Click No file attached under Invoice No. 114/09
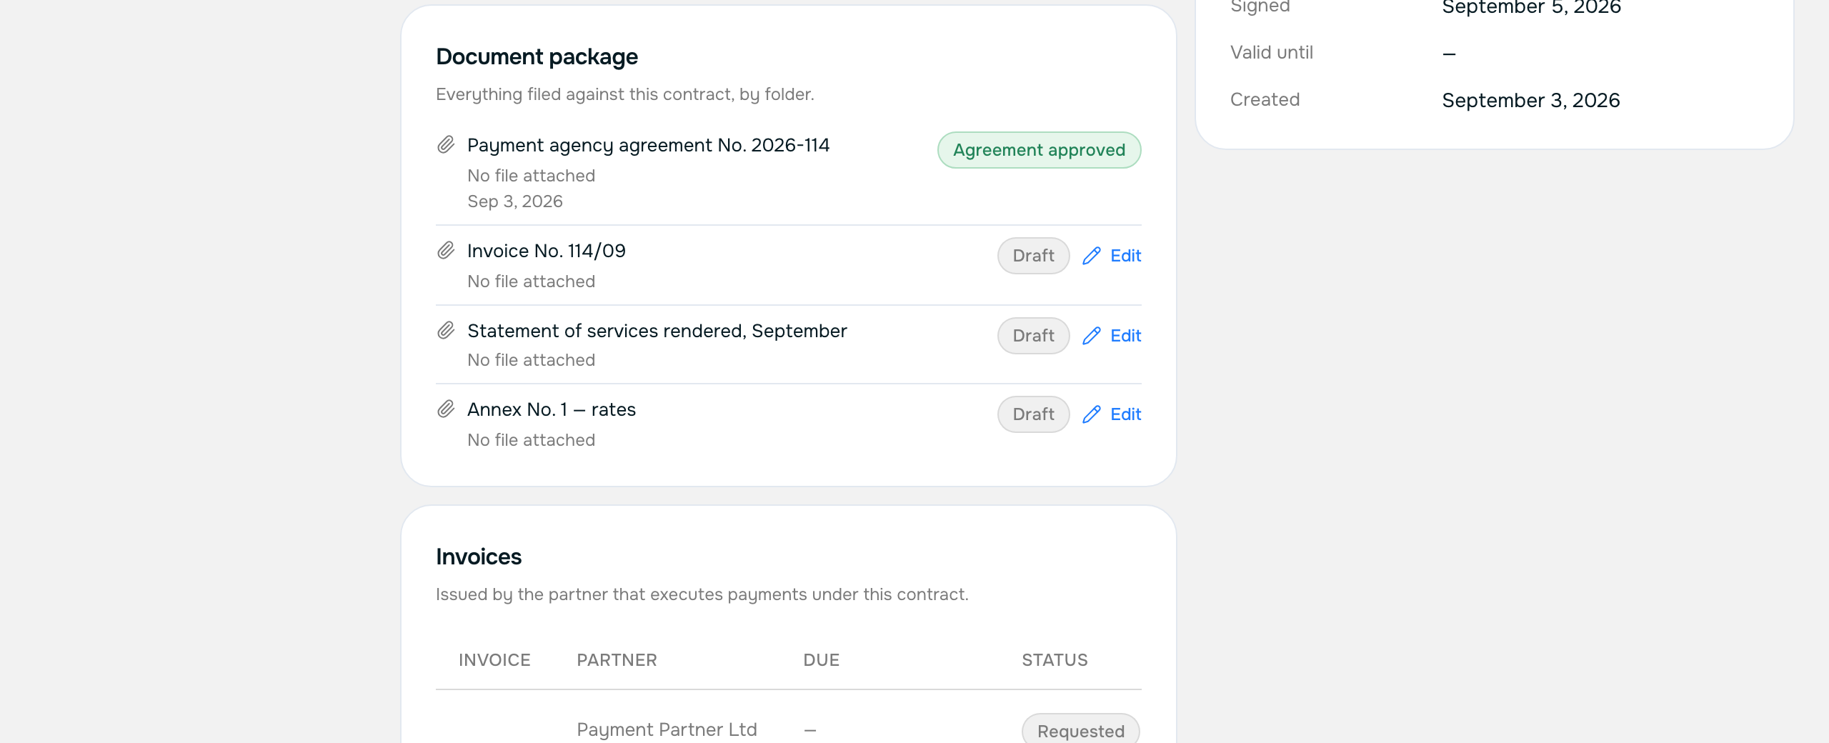Screen dimensions: 1829x743 tap(531, 281)
